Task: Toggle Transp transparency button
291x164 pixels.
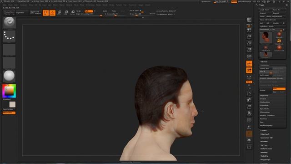Action: click(x=249, y=127)
